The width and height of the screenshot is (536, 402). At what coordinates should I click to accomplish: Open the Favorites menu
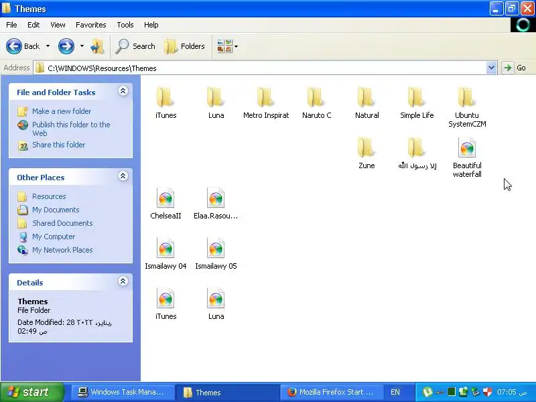91,25
